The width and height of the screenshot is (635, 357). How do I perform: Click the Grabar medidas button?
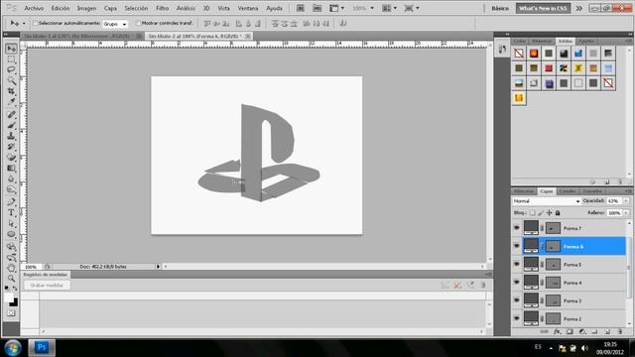click(x=47, y=285)
